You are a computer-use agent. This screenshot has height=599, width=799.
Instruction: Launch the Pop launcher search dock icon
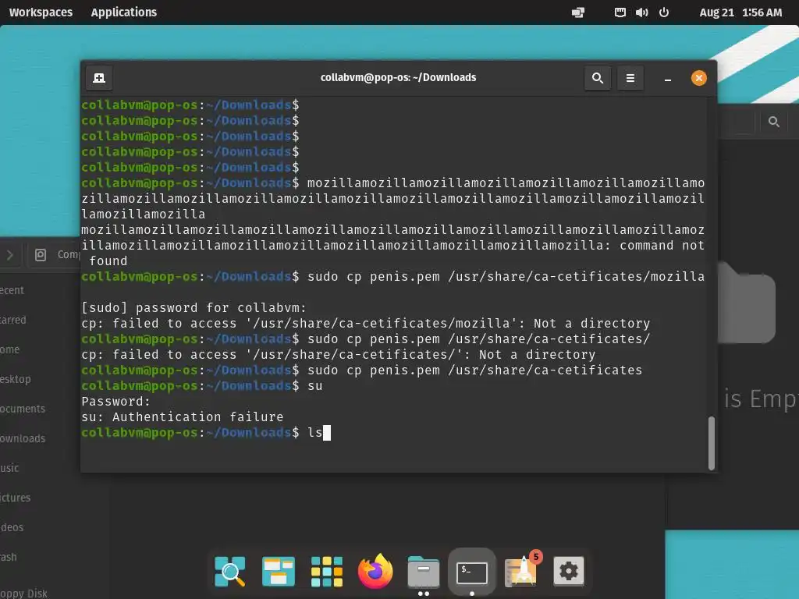click(x=230, y=572)
